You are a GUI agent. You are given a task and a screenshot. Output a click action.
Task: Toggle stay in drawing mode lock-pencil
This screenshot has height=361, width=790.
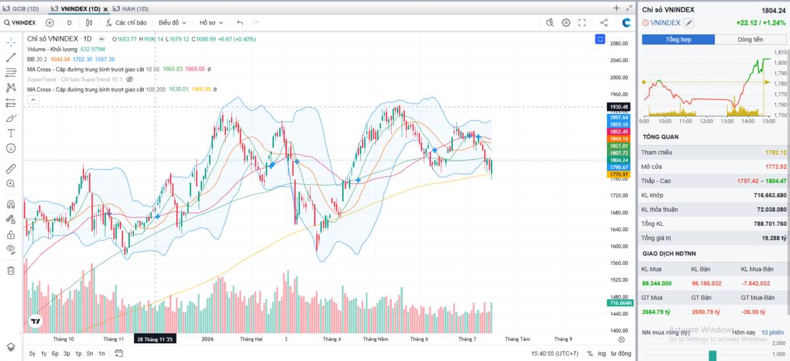(x=11, y=219)
